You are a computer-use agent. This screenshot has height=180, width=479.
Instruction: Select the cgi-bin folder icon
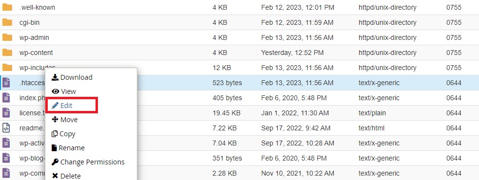coord(7,22)
